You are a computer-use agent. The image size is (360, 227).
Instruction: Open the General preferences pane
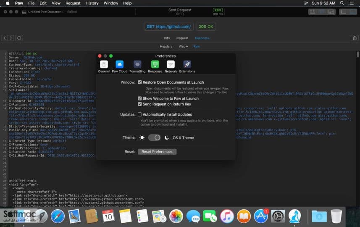[104, 67]
